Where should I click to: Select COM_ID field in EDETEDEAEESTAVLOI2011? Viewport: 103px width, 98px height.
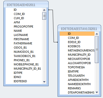[x=77, y=38]
